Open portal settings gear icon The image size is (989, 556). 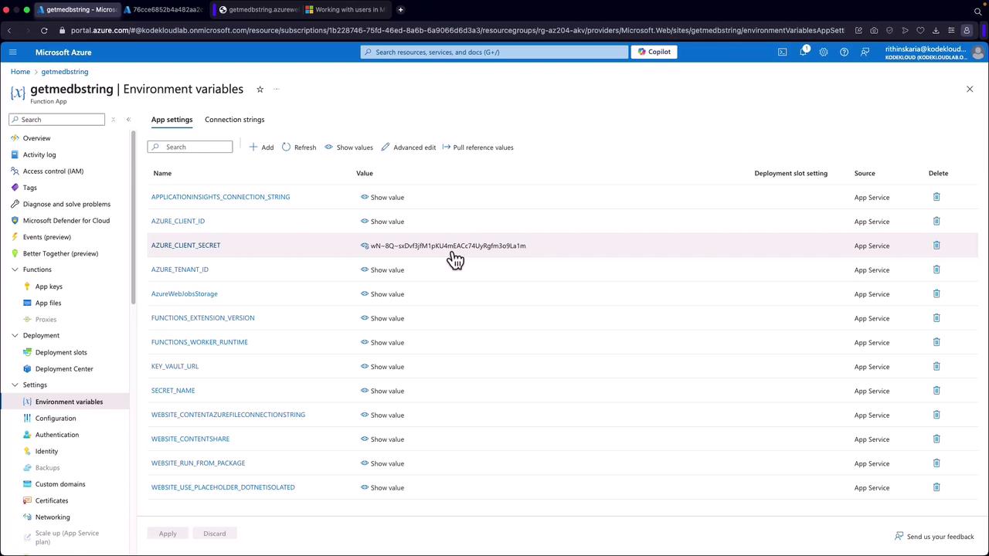point(824,53)
